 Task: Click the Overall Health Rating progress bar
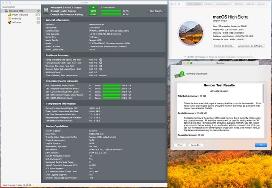click(x=111, y=11)
